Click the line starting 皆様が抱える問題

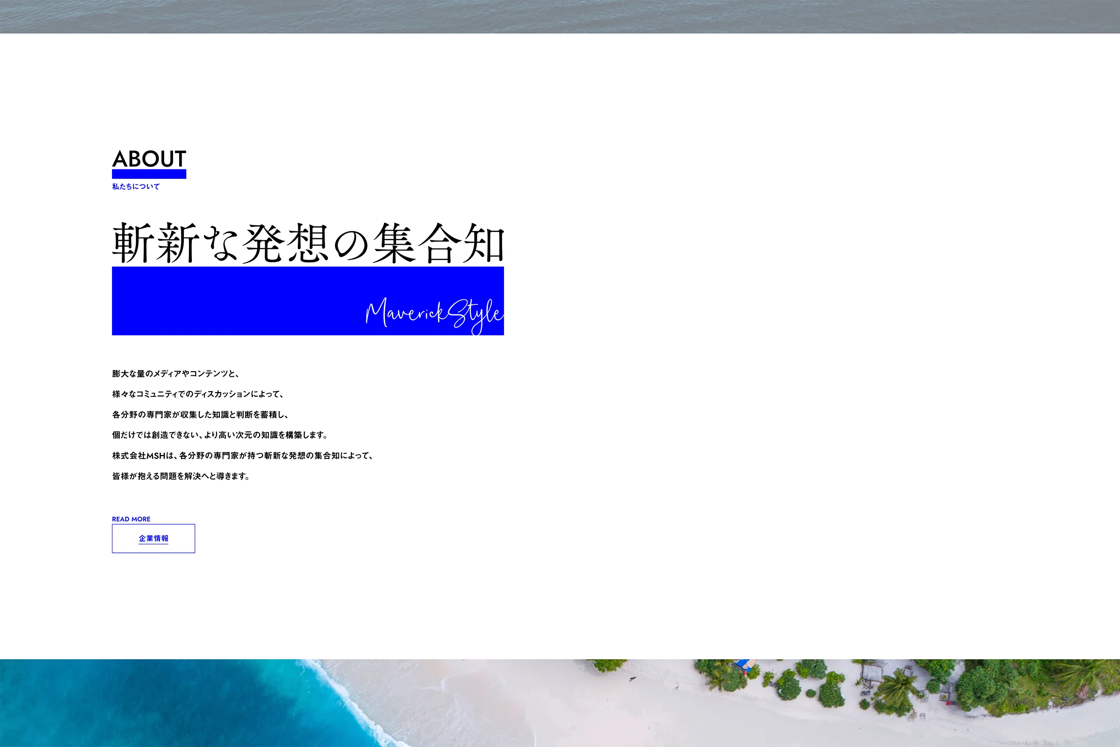point(181,476)
